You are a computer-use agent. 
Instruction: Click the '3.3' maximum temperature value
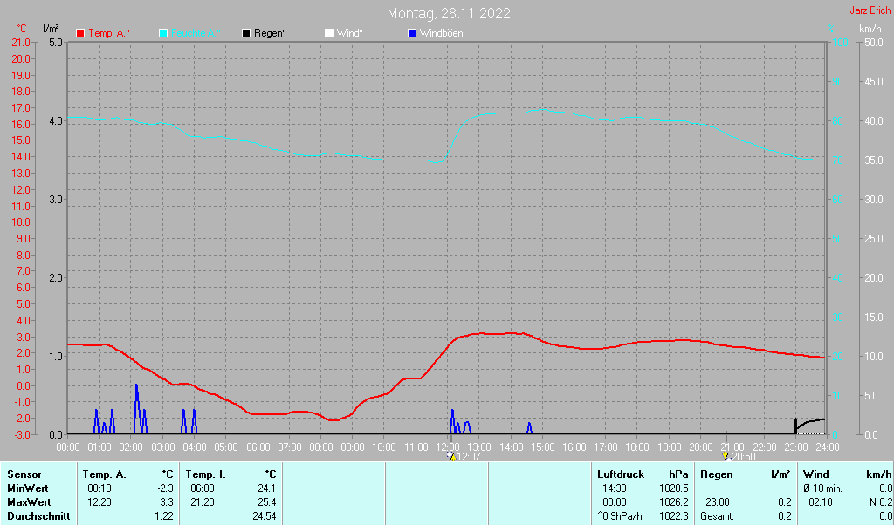coord(167,503)
